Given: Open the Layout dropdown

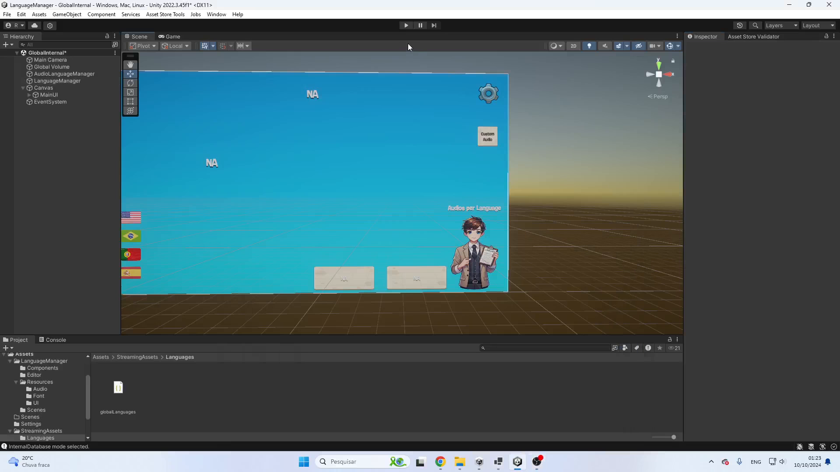Looking at the screenshot, I should point(818,25).
